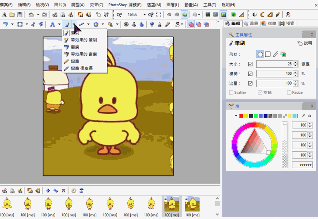Open the 效果(C) menu
This screenshot has width=318, height=219.
pyautogui.click(x=97, y=5)
